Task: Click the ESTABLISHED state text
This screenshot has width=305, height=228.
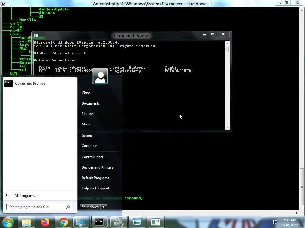Action: pyautogui.click(x=178, y=71)
